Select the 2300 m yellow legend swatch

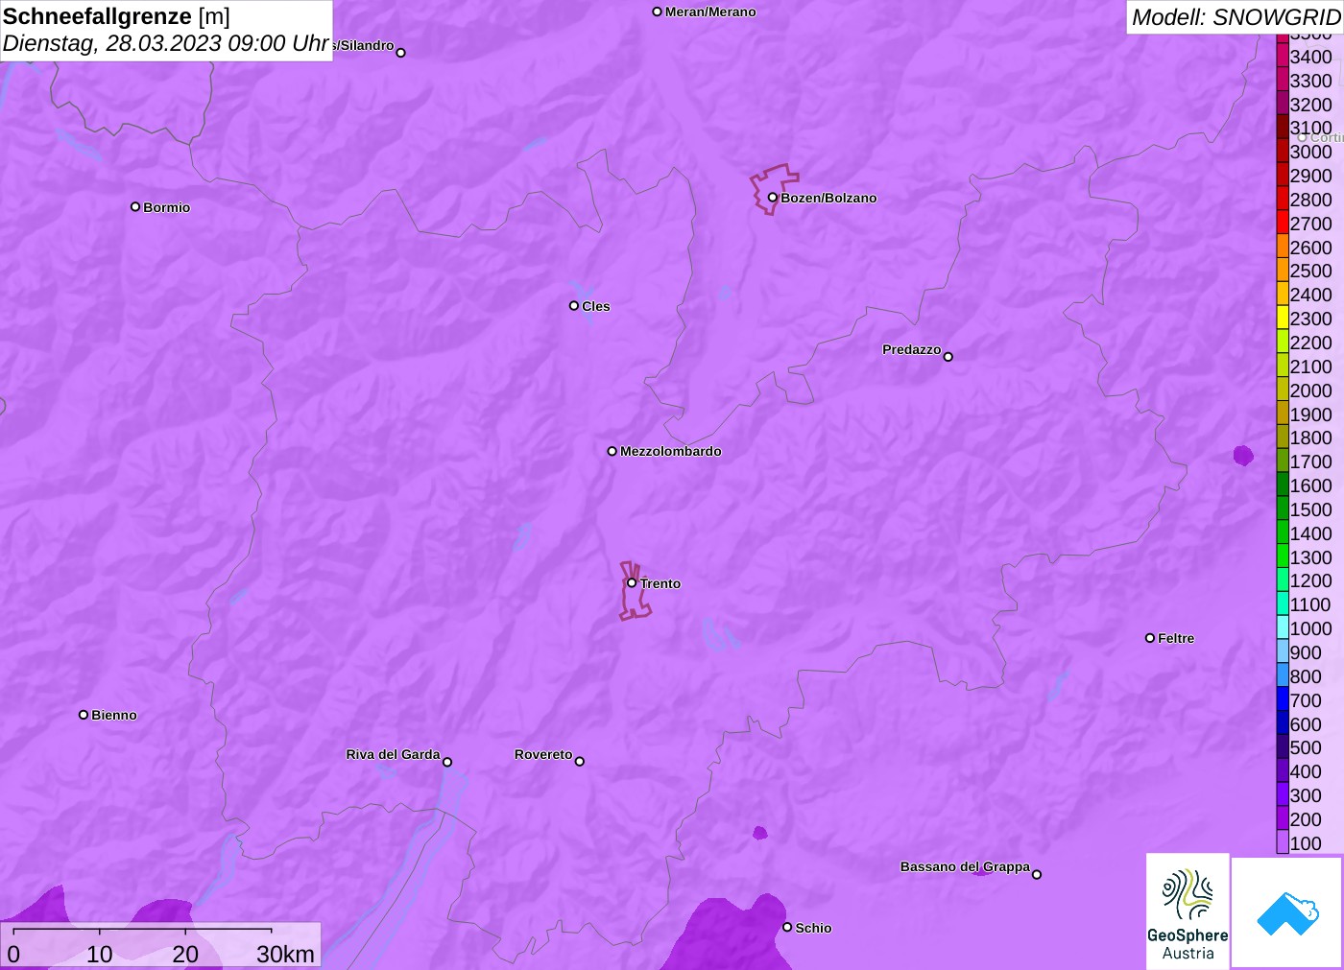pyautogui.click(x=1283, y=319)
